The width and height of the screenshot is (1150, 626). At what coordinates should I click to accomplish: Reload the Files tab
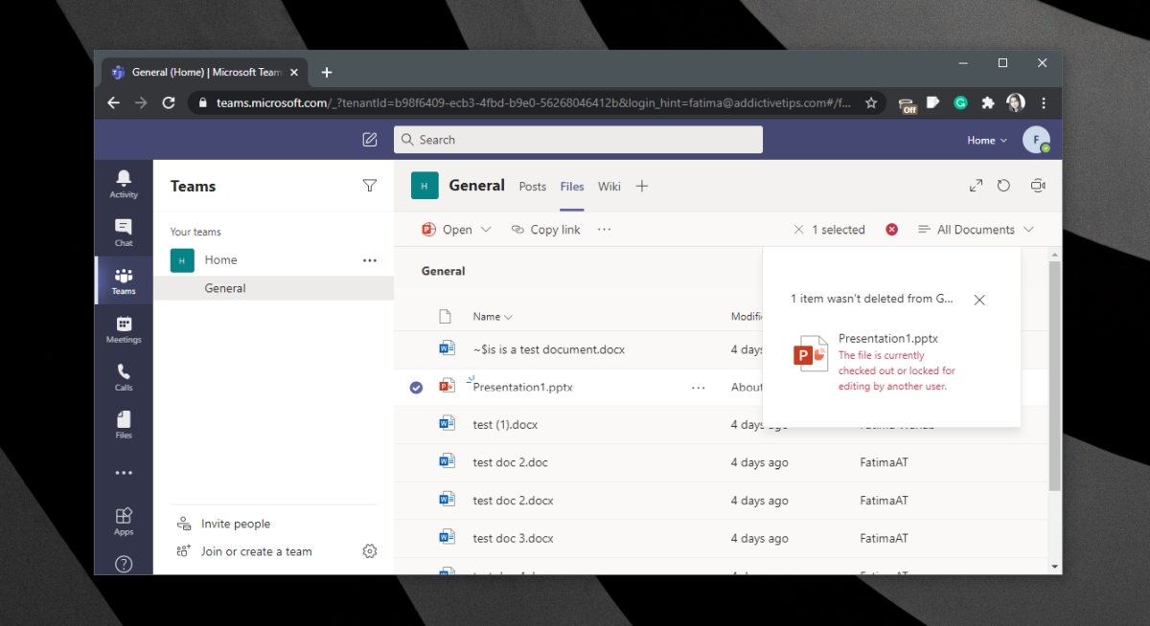[1003, 186]
